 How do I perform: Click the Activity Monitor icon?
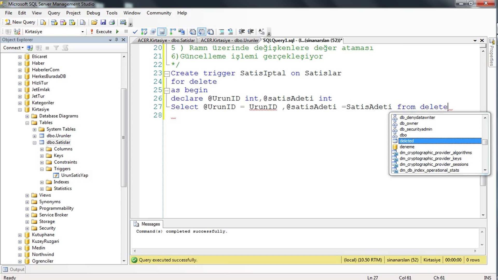123,22
